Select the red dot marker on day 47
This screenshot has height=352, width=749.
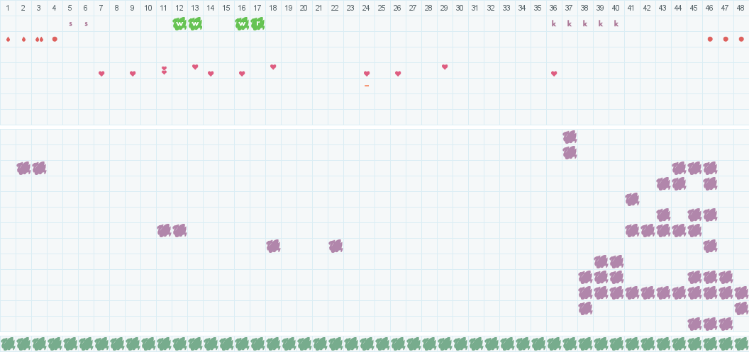tap(726, 39)
